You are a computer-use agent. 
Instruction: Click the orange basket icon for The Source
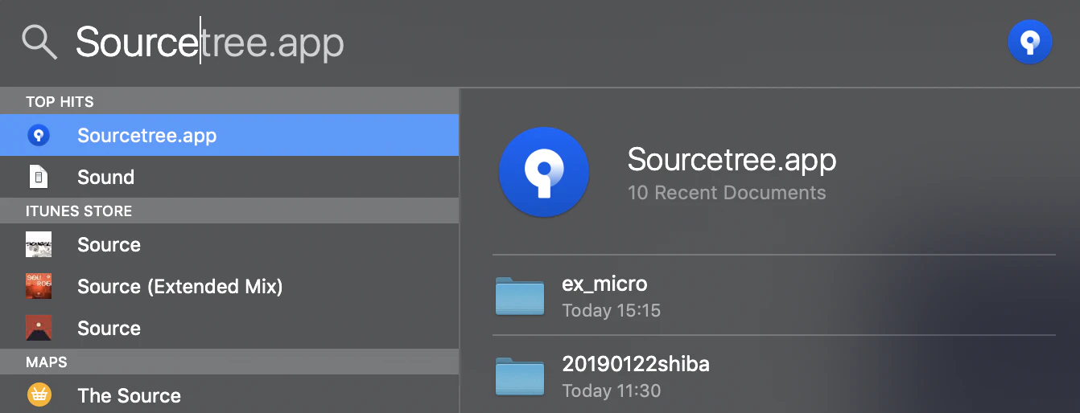(x=39, y=395)
